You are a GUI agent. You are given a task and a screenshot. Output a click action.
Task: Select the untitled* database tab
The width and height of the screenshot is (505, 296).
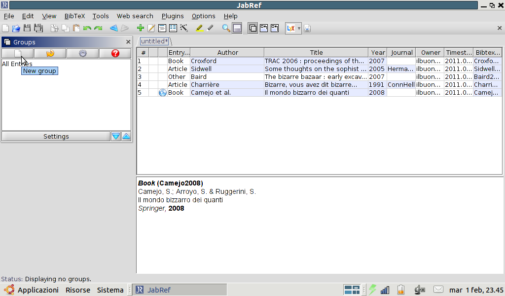[x=154, y=41]
